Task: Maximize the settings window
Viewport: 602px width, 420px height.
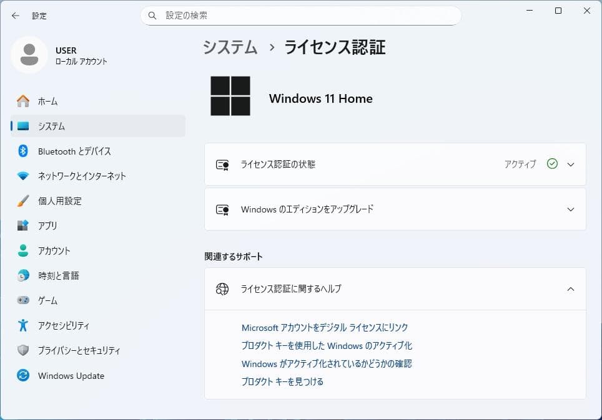Action: coord(558,11)
